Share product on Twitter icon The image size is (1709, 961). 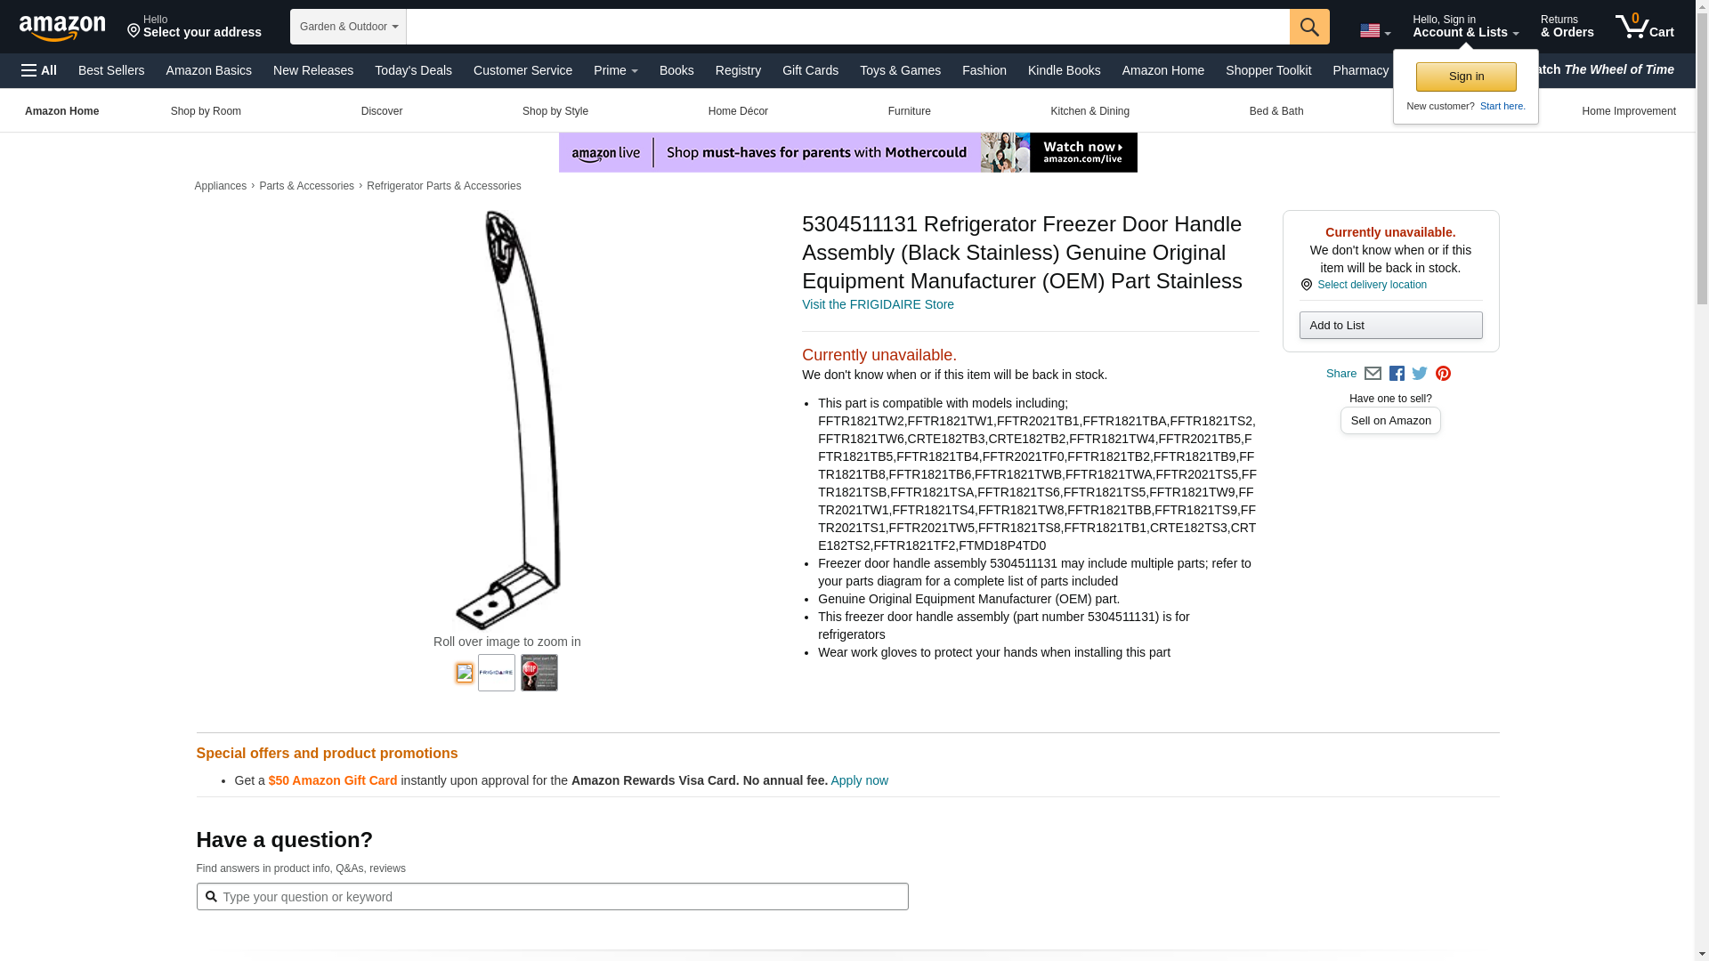click(x=1420, y=374)
